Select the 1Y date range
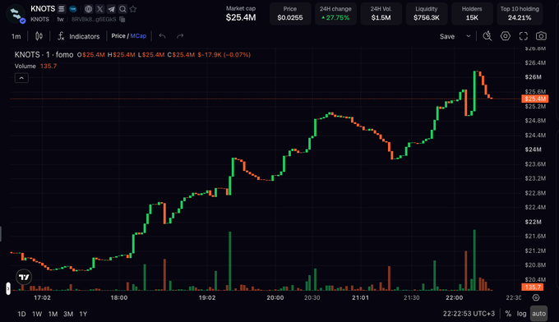Image resolution: width=559 pixels, height=322 pixels. pyautogui.click(x=83, y=314)
